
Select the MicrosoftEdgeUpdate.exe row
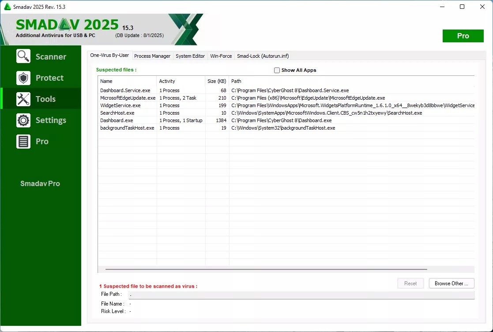pyautogui.click(x=286, y=98)
